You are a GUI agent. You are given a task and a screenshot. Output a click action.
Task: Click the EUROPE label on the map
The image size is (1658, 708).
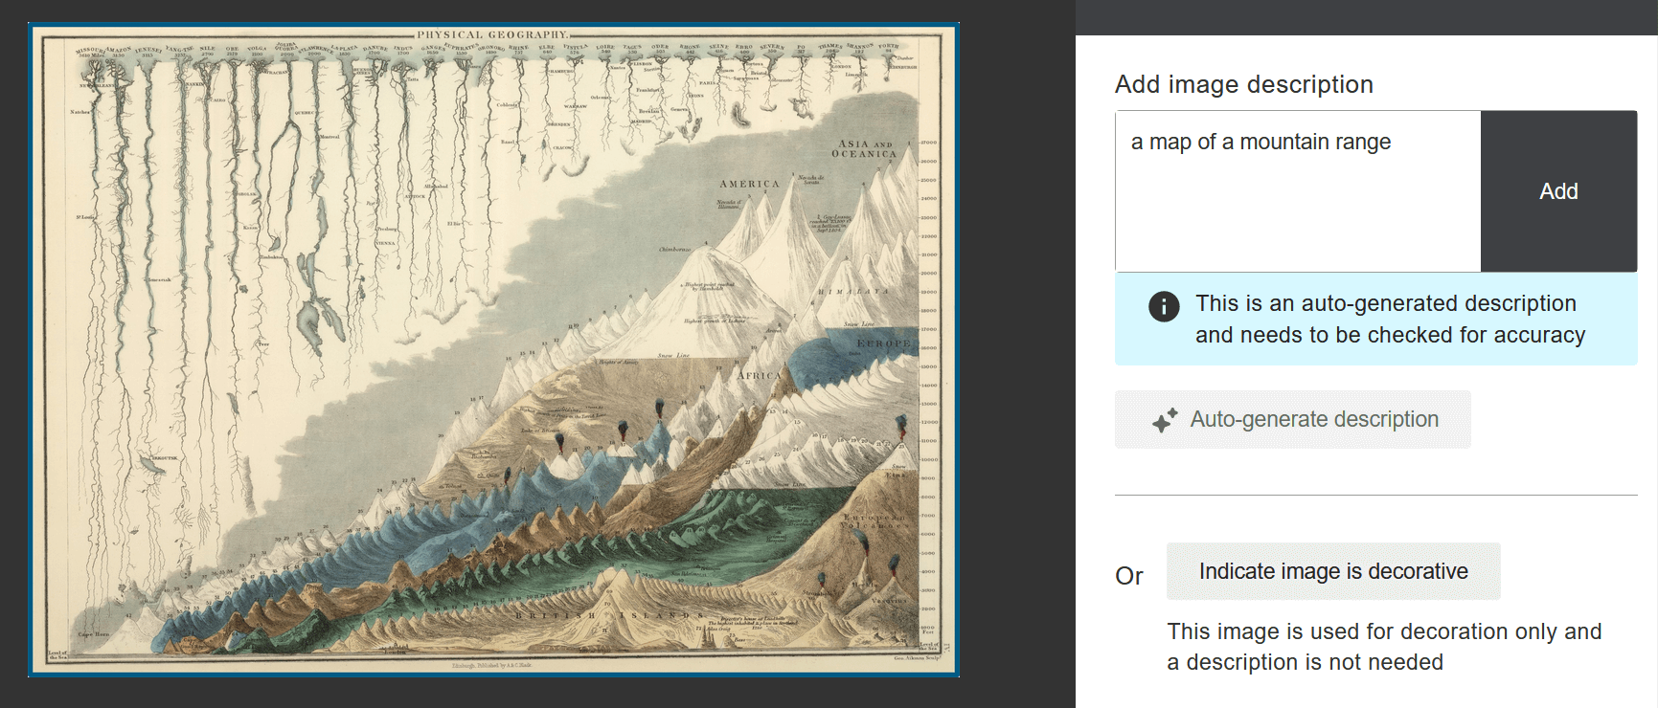point(883,343)
